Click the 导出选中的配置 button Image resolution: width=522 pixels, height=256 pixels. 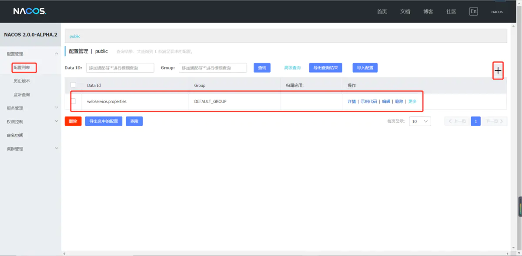[x=104, y=121]
